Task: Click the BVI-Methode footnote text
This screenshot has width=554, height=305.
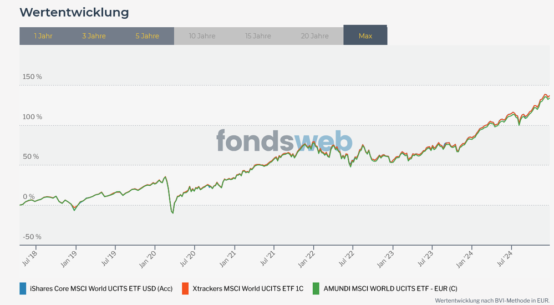Action: (492, 300)
